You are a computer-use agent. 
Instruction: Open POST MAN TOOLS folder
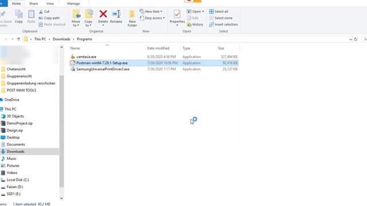point(21,90)
